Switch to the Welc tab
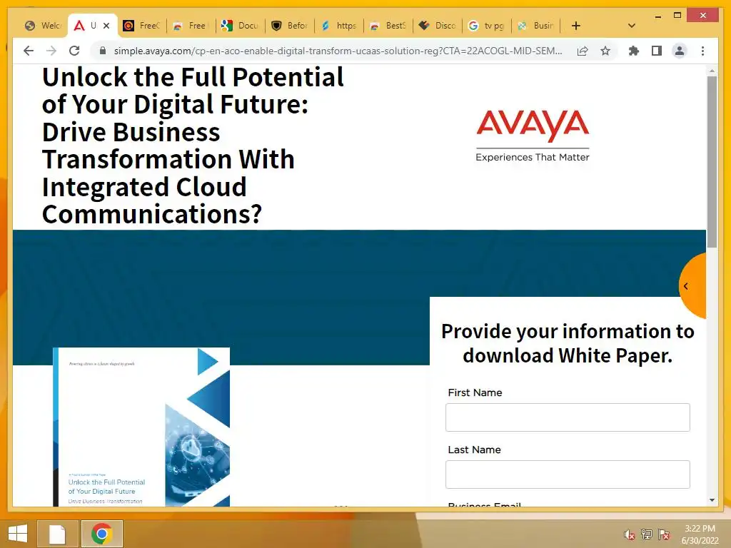Screen dimensions: 731x548 tap(42, 26)
